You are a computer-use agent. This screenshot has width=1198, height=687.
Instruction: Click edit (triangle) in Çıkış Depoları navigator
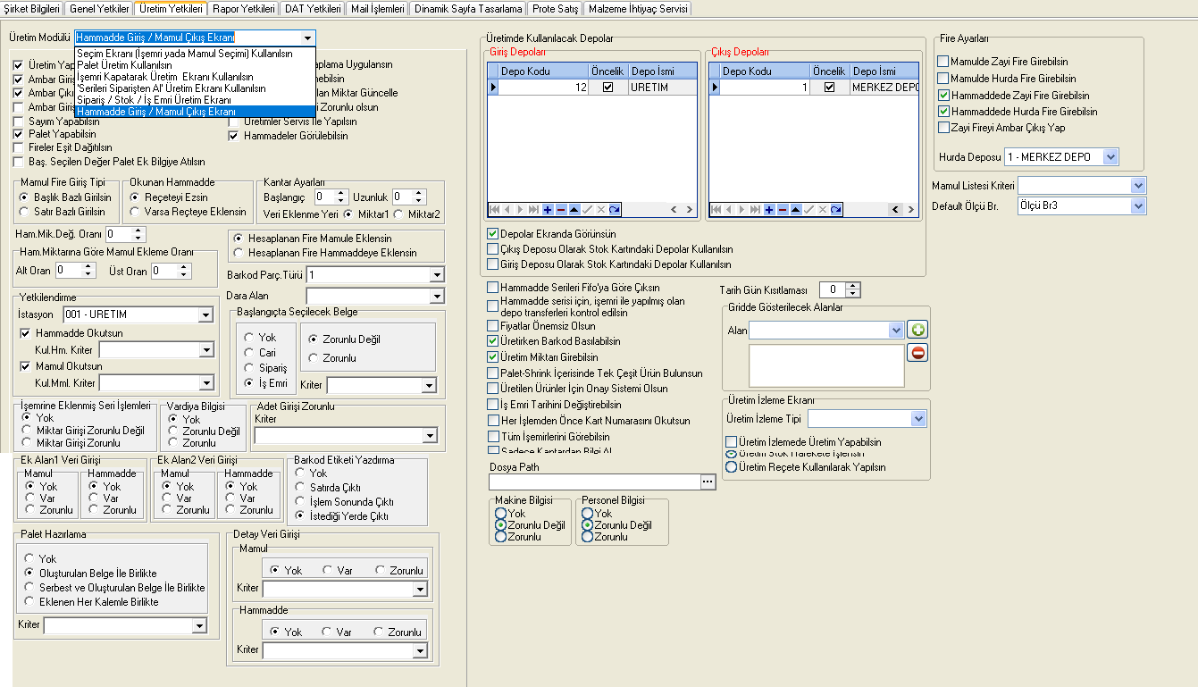(796, 209)
